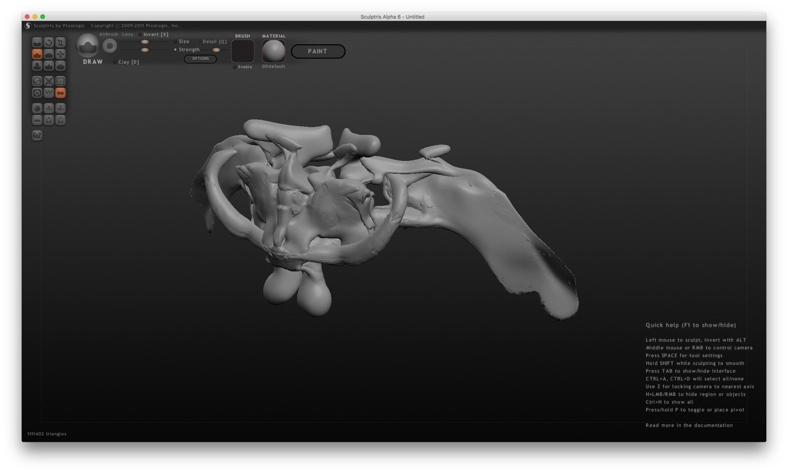
Task: Toggle the Wireframe view icon
Action: click(x=49, y=93)
